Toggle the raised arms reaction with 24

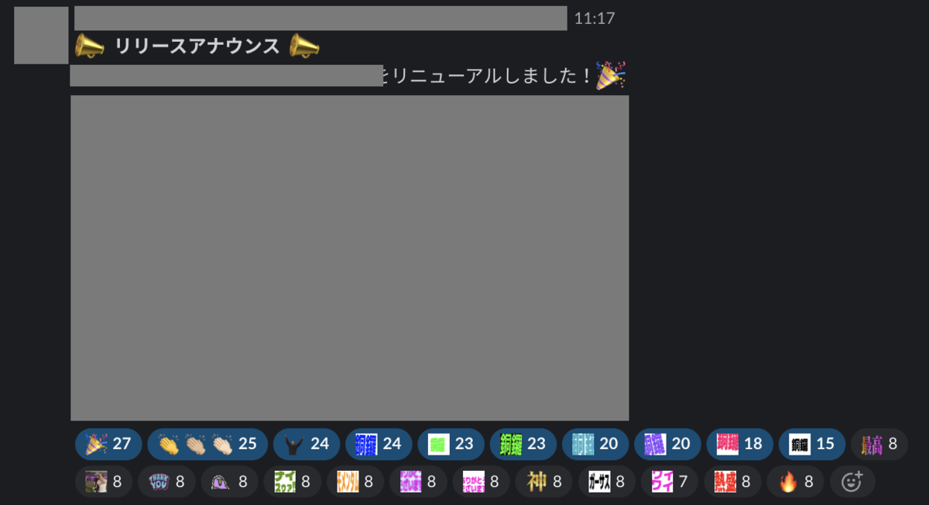click(307, 444)
